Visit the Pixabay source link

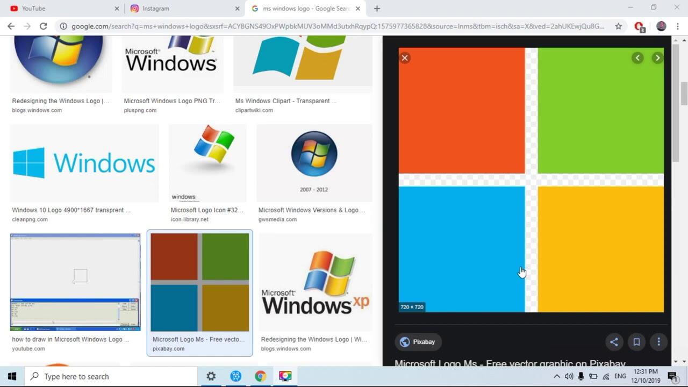tap(418, 342)
